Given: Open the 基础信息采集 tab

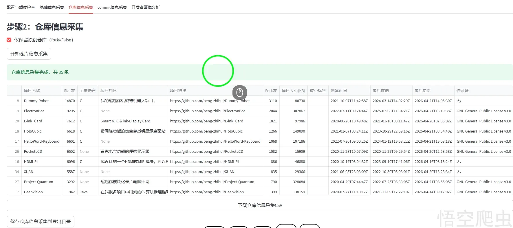Looking at the screenshot, I should pos(52,7).
